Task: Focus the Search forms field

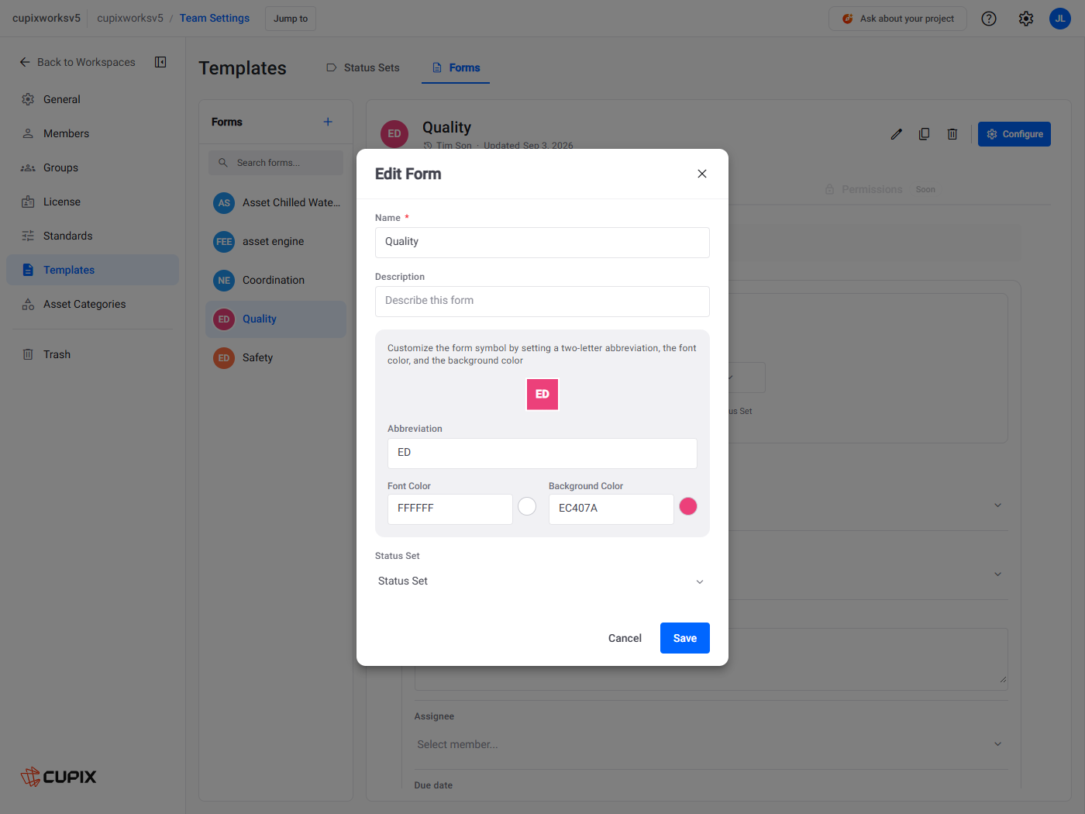Action: click(276, 163)
